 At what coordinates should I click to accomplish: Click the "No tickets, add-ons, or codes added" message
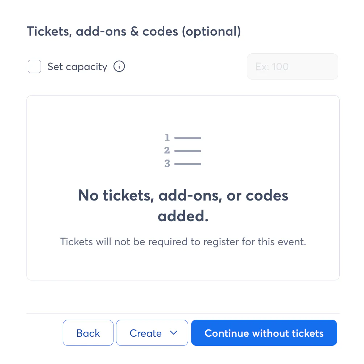pyautogui.click(x=183, y=206)
